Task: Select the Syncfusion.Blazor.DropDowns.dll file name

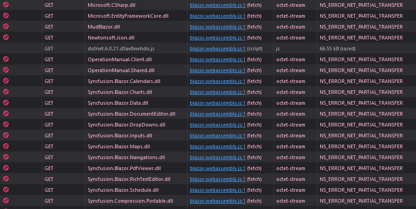Action: [126, 125]
